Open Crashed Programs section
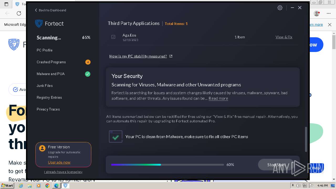 point(51,62)
